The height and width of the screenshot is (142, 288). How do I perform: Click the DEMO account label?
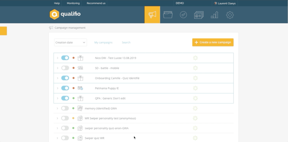(180, 3)
